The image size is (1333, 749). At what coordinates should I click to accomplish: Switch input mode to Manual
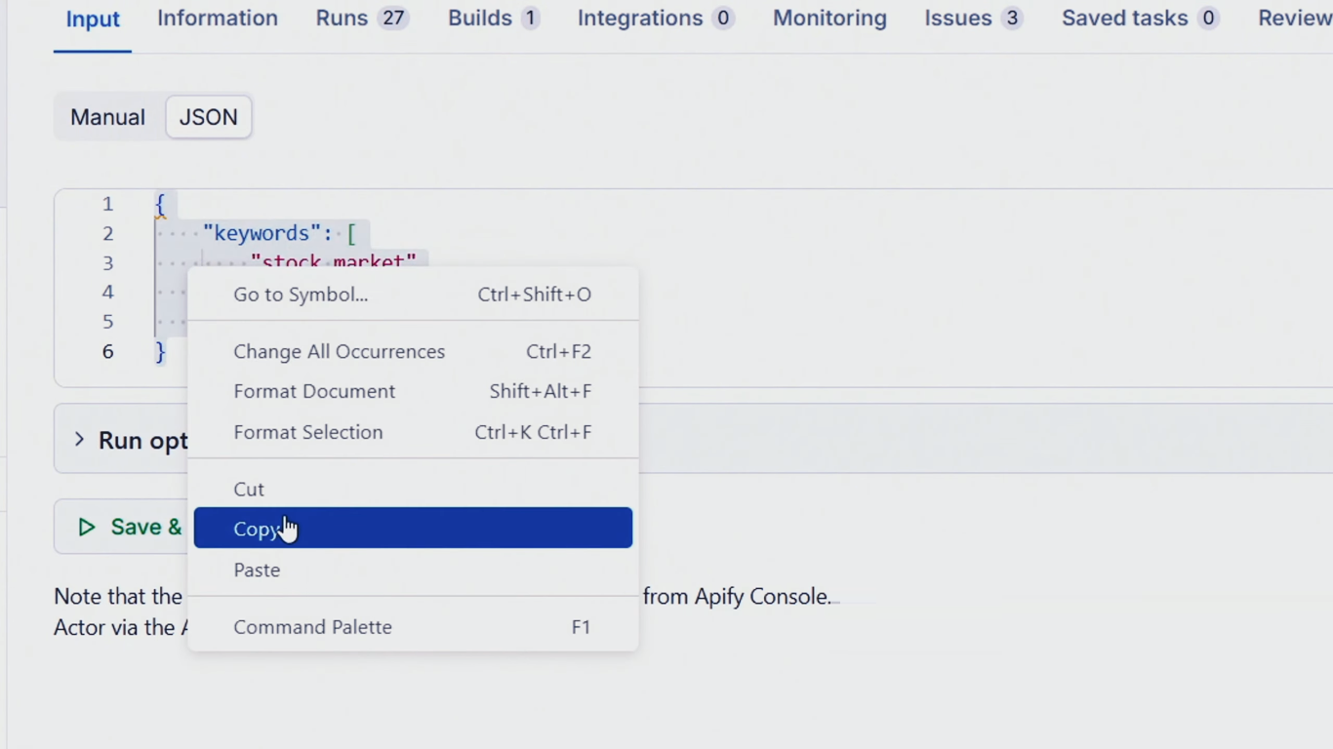click(x=107, y=117)
